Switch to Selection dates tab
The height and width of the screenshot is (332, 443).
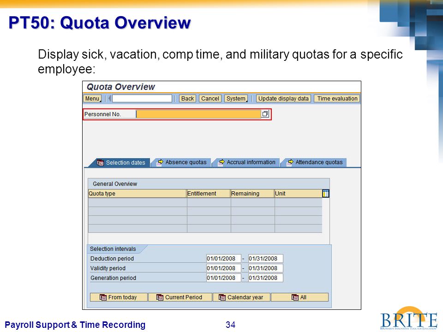[x=122, y=163]
